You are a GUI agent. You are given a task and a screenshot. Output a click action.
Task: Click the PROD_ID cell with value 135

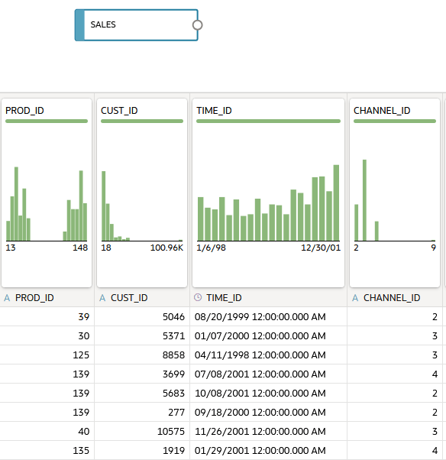tap(47, 450)
